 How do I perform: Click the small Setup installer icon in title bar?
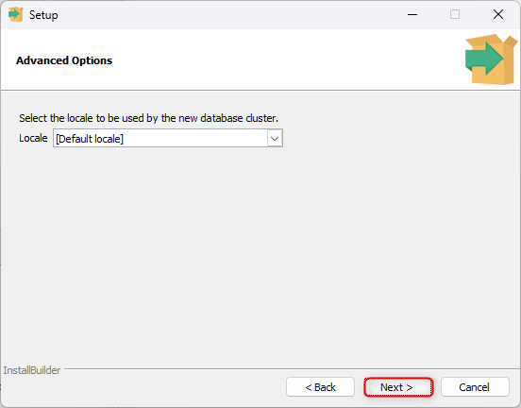click(16, 14)
